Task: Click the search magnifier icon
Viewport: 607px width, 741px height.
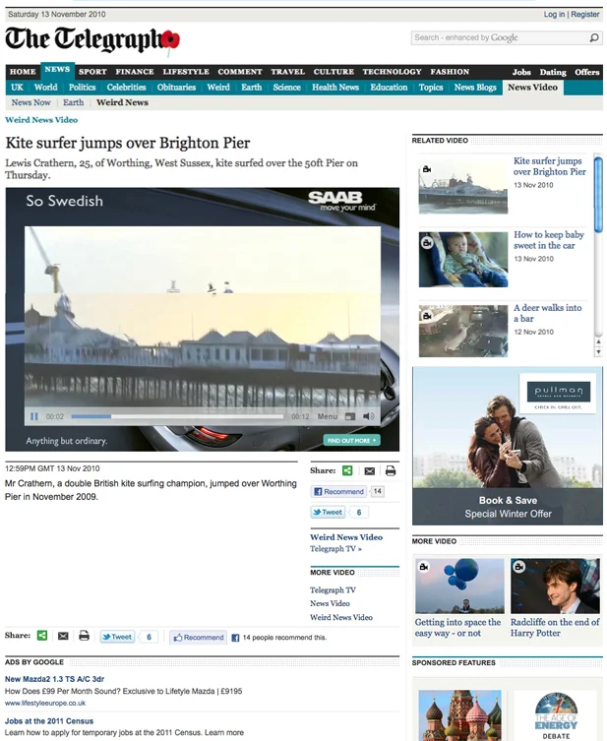Action: click(594, 37)
